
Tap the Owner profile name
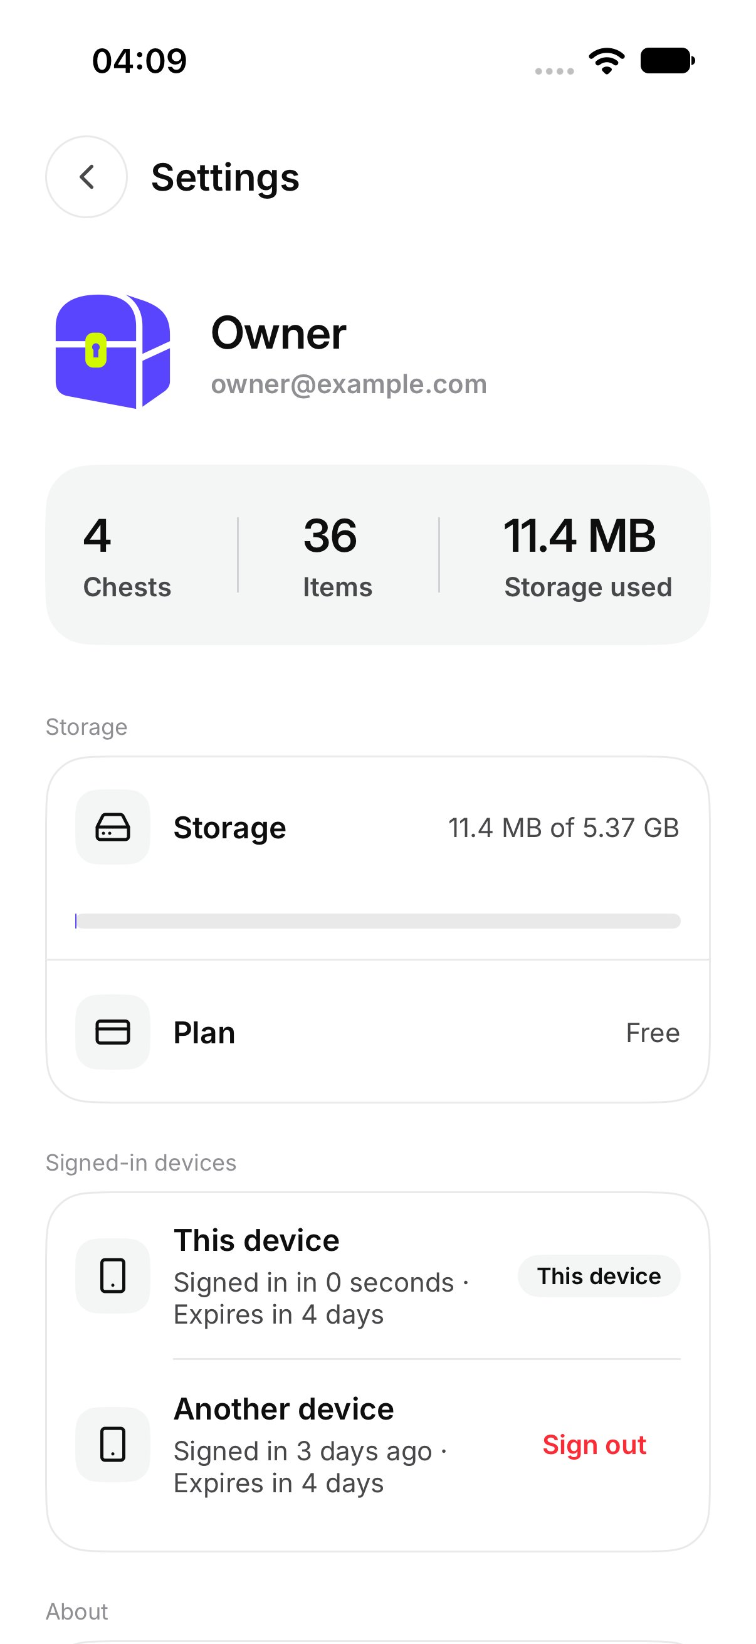(x=279, y=333)
